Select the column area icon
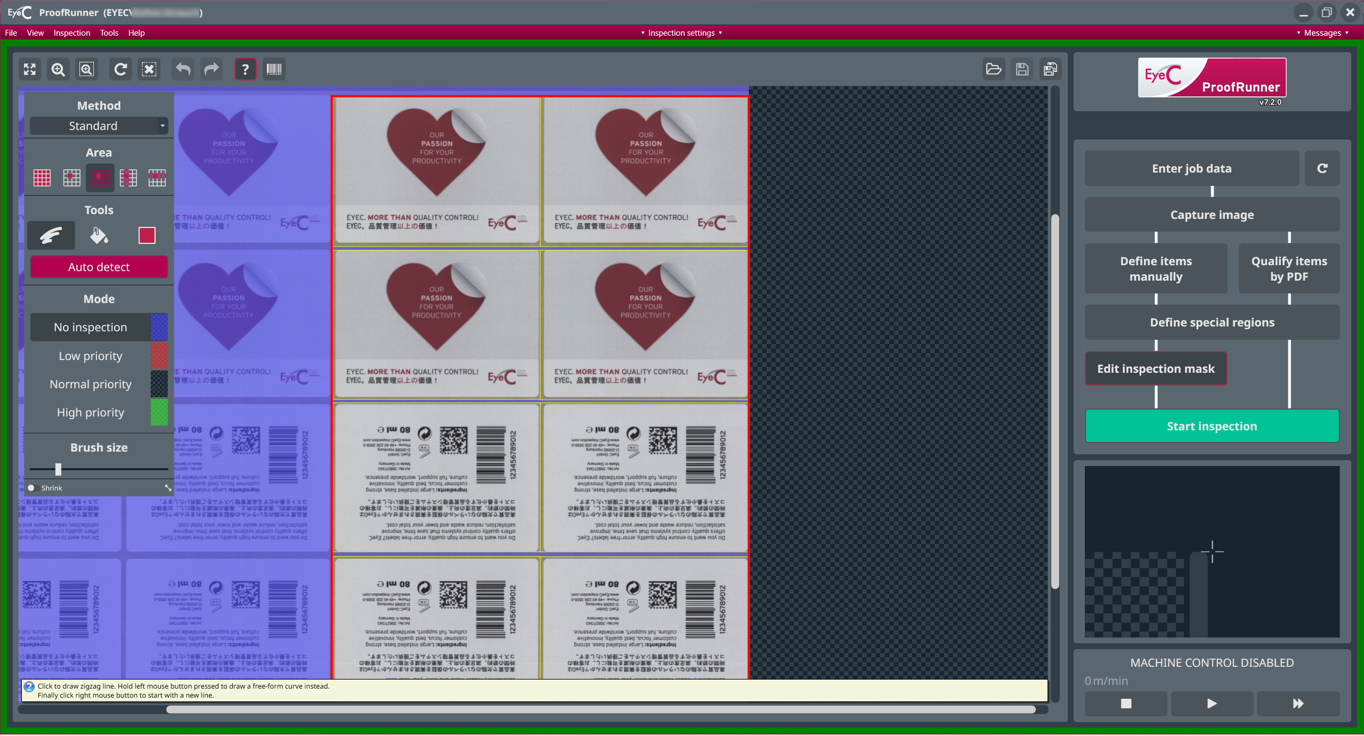The width and height of the screenshot is (1364, 736). (128, 177)
